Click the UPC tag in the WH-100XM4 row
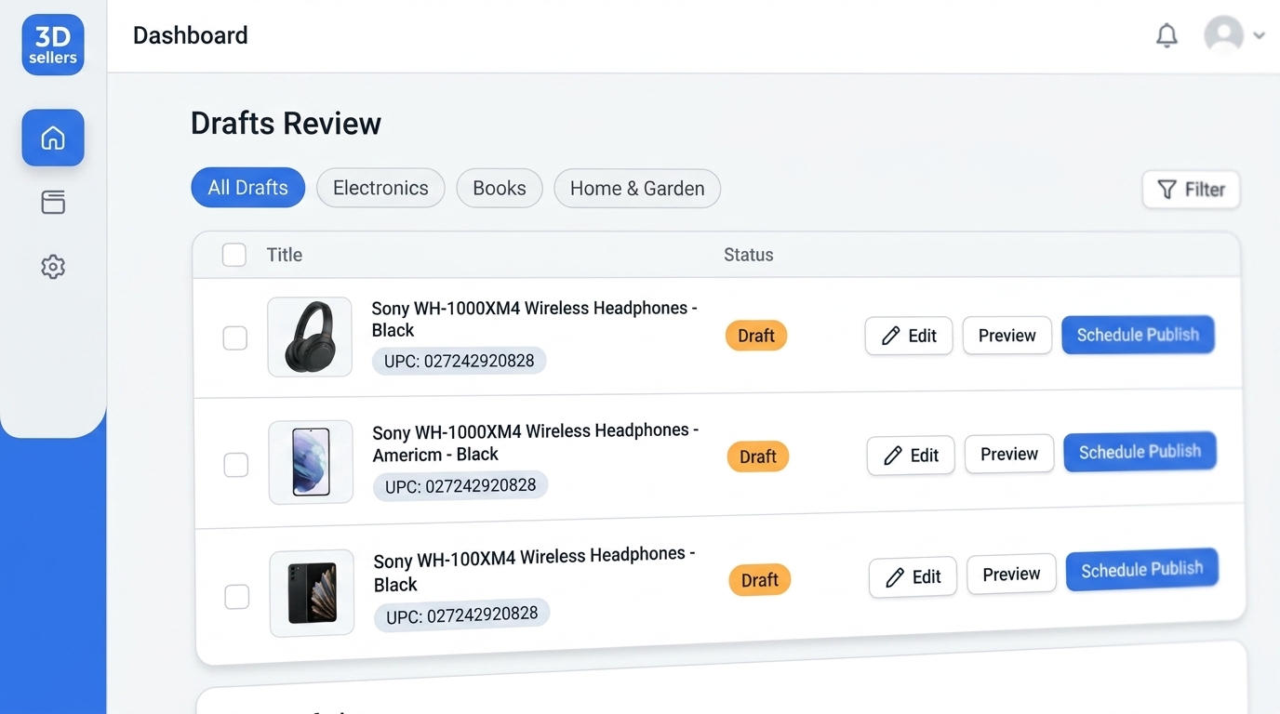Image resolution: width=1280 pixels, height=714 pixels. [x=462, y=615]
